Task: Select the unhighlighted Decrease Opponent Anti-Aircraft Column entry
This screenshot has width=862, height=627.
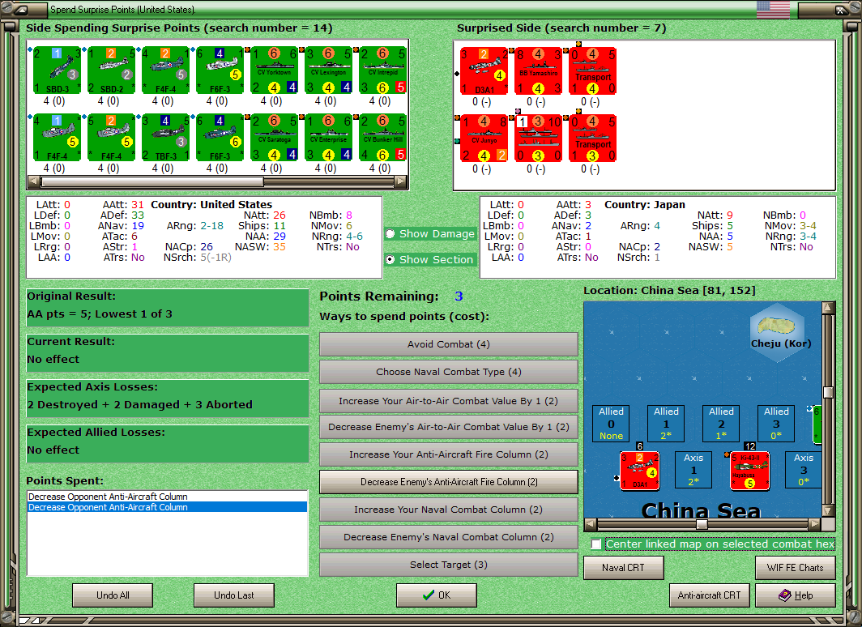Action: [x=167, y=497]
